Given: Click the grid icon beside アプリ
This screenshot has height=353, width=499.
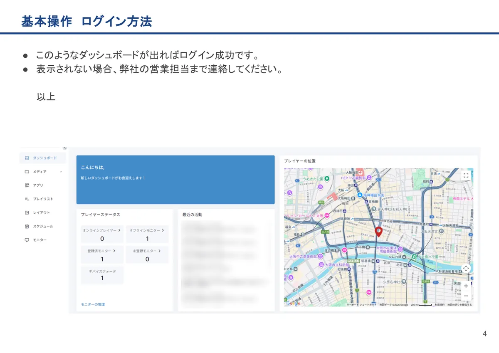Looking at the screenshot, I should click(x=27, y=185).
